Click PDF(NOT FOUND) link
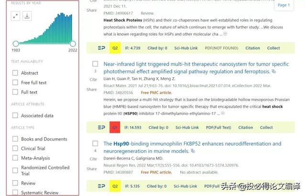This screenshot has width=306, height=196. (x=221, y=48)
